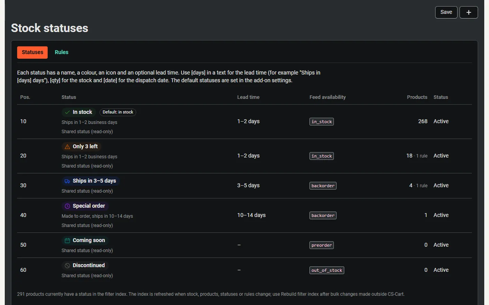
Task: Open the Ships in 3–5 days status
Action: tap(94, 181)
